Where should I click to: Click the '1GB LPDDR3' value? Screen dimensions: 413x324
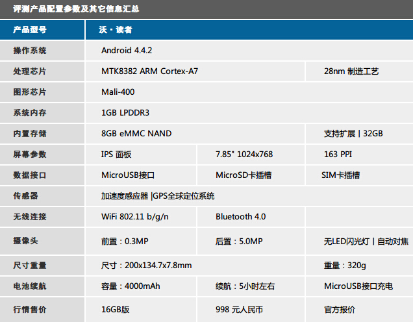[x=125, y=113]
